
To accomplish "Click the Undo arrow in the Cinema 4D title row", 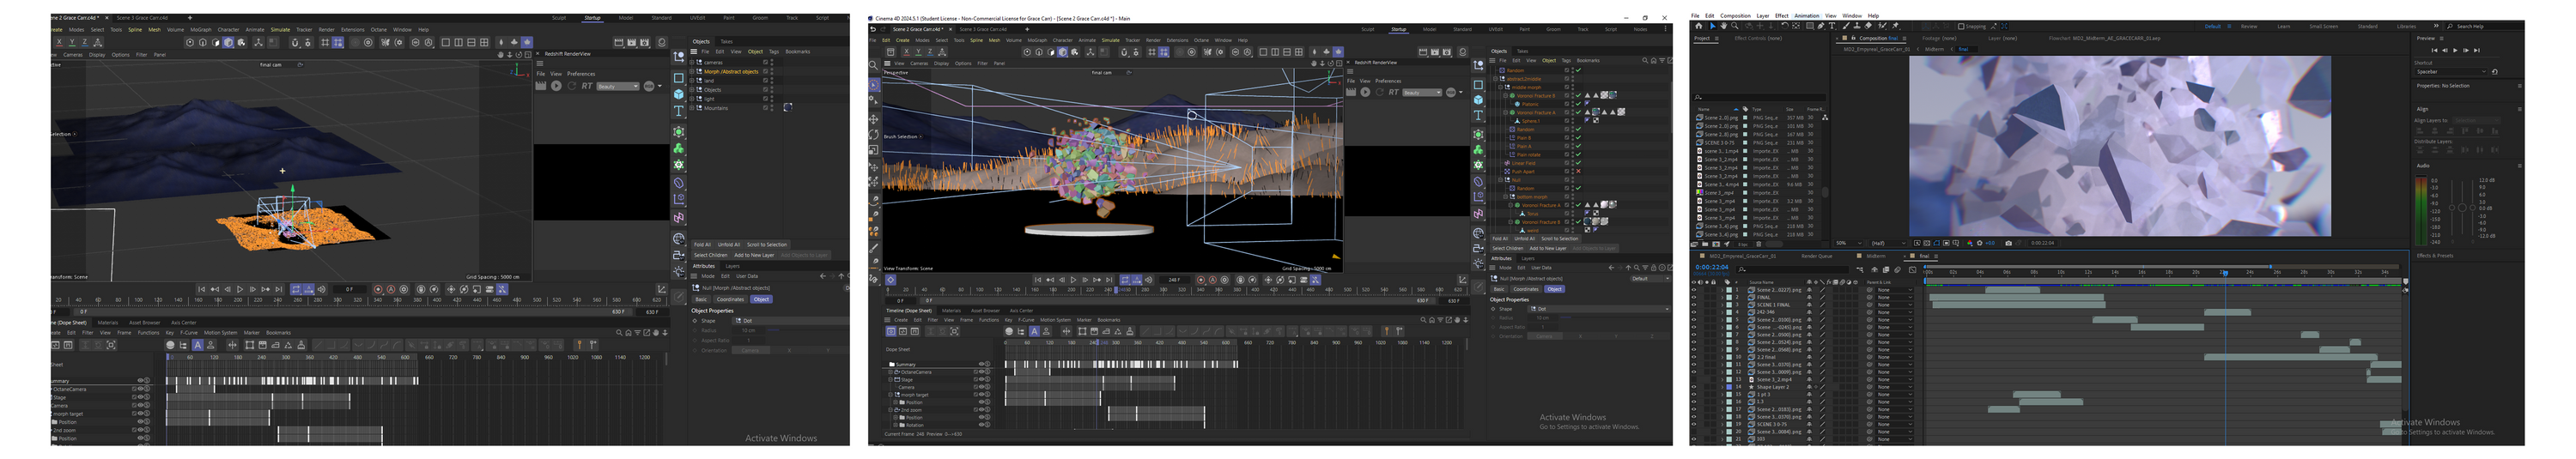I will click(873, 29).
